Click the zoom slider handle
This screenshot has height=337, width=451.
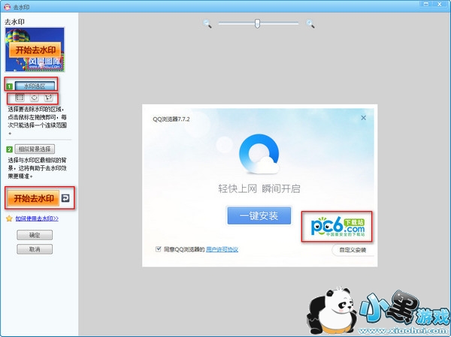click(257, 23)
